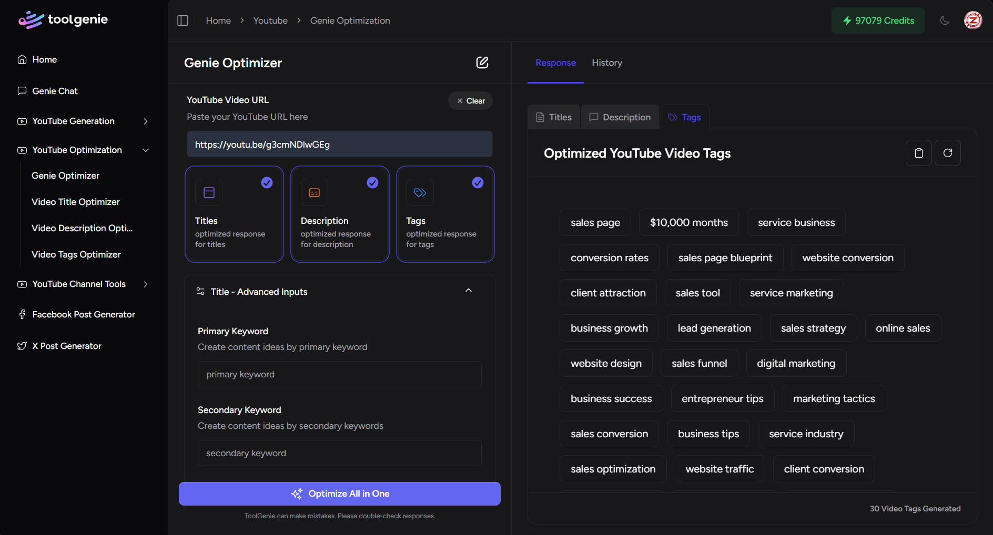Uncheck the Description option card
This screenshot has height=535, width=993.
pyautogui.click(x=340, y=214)
